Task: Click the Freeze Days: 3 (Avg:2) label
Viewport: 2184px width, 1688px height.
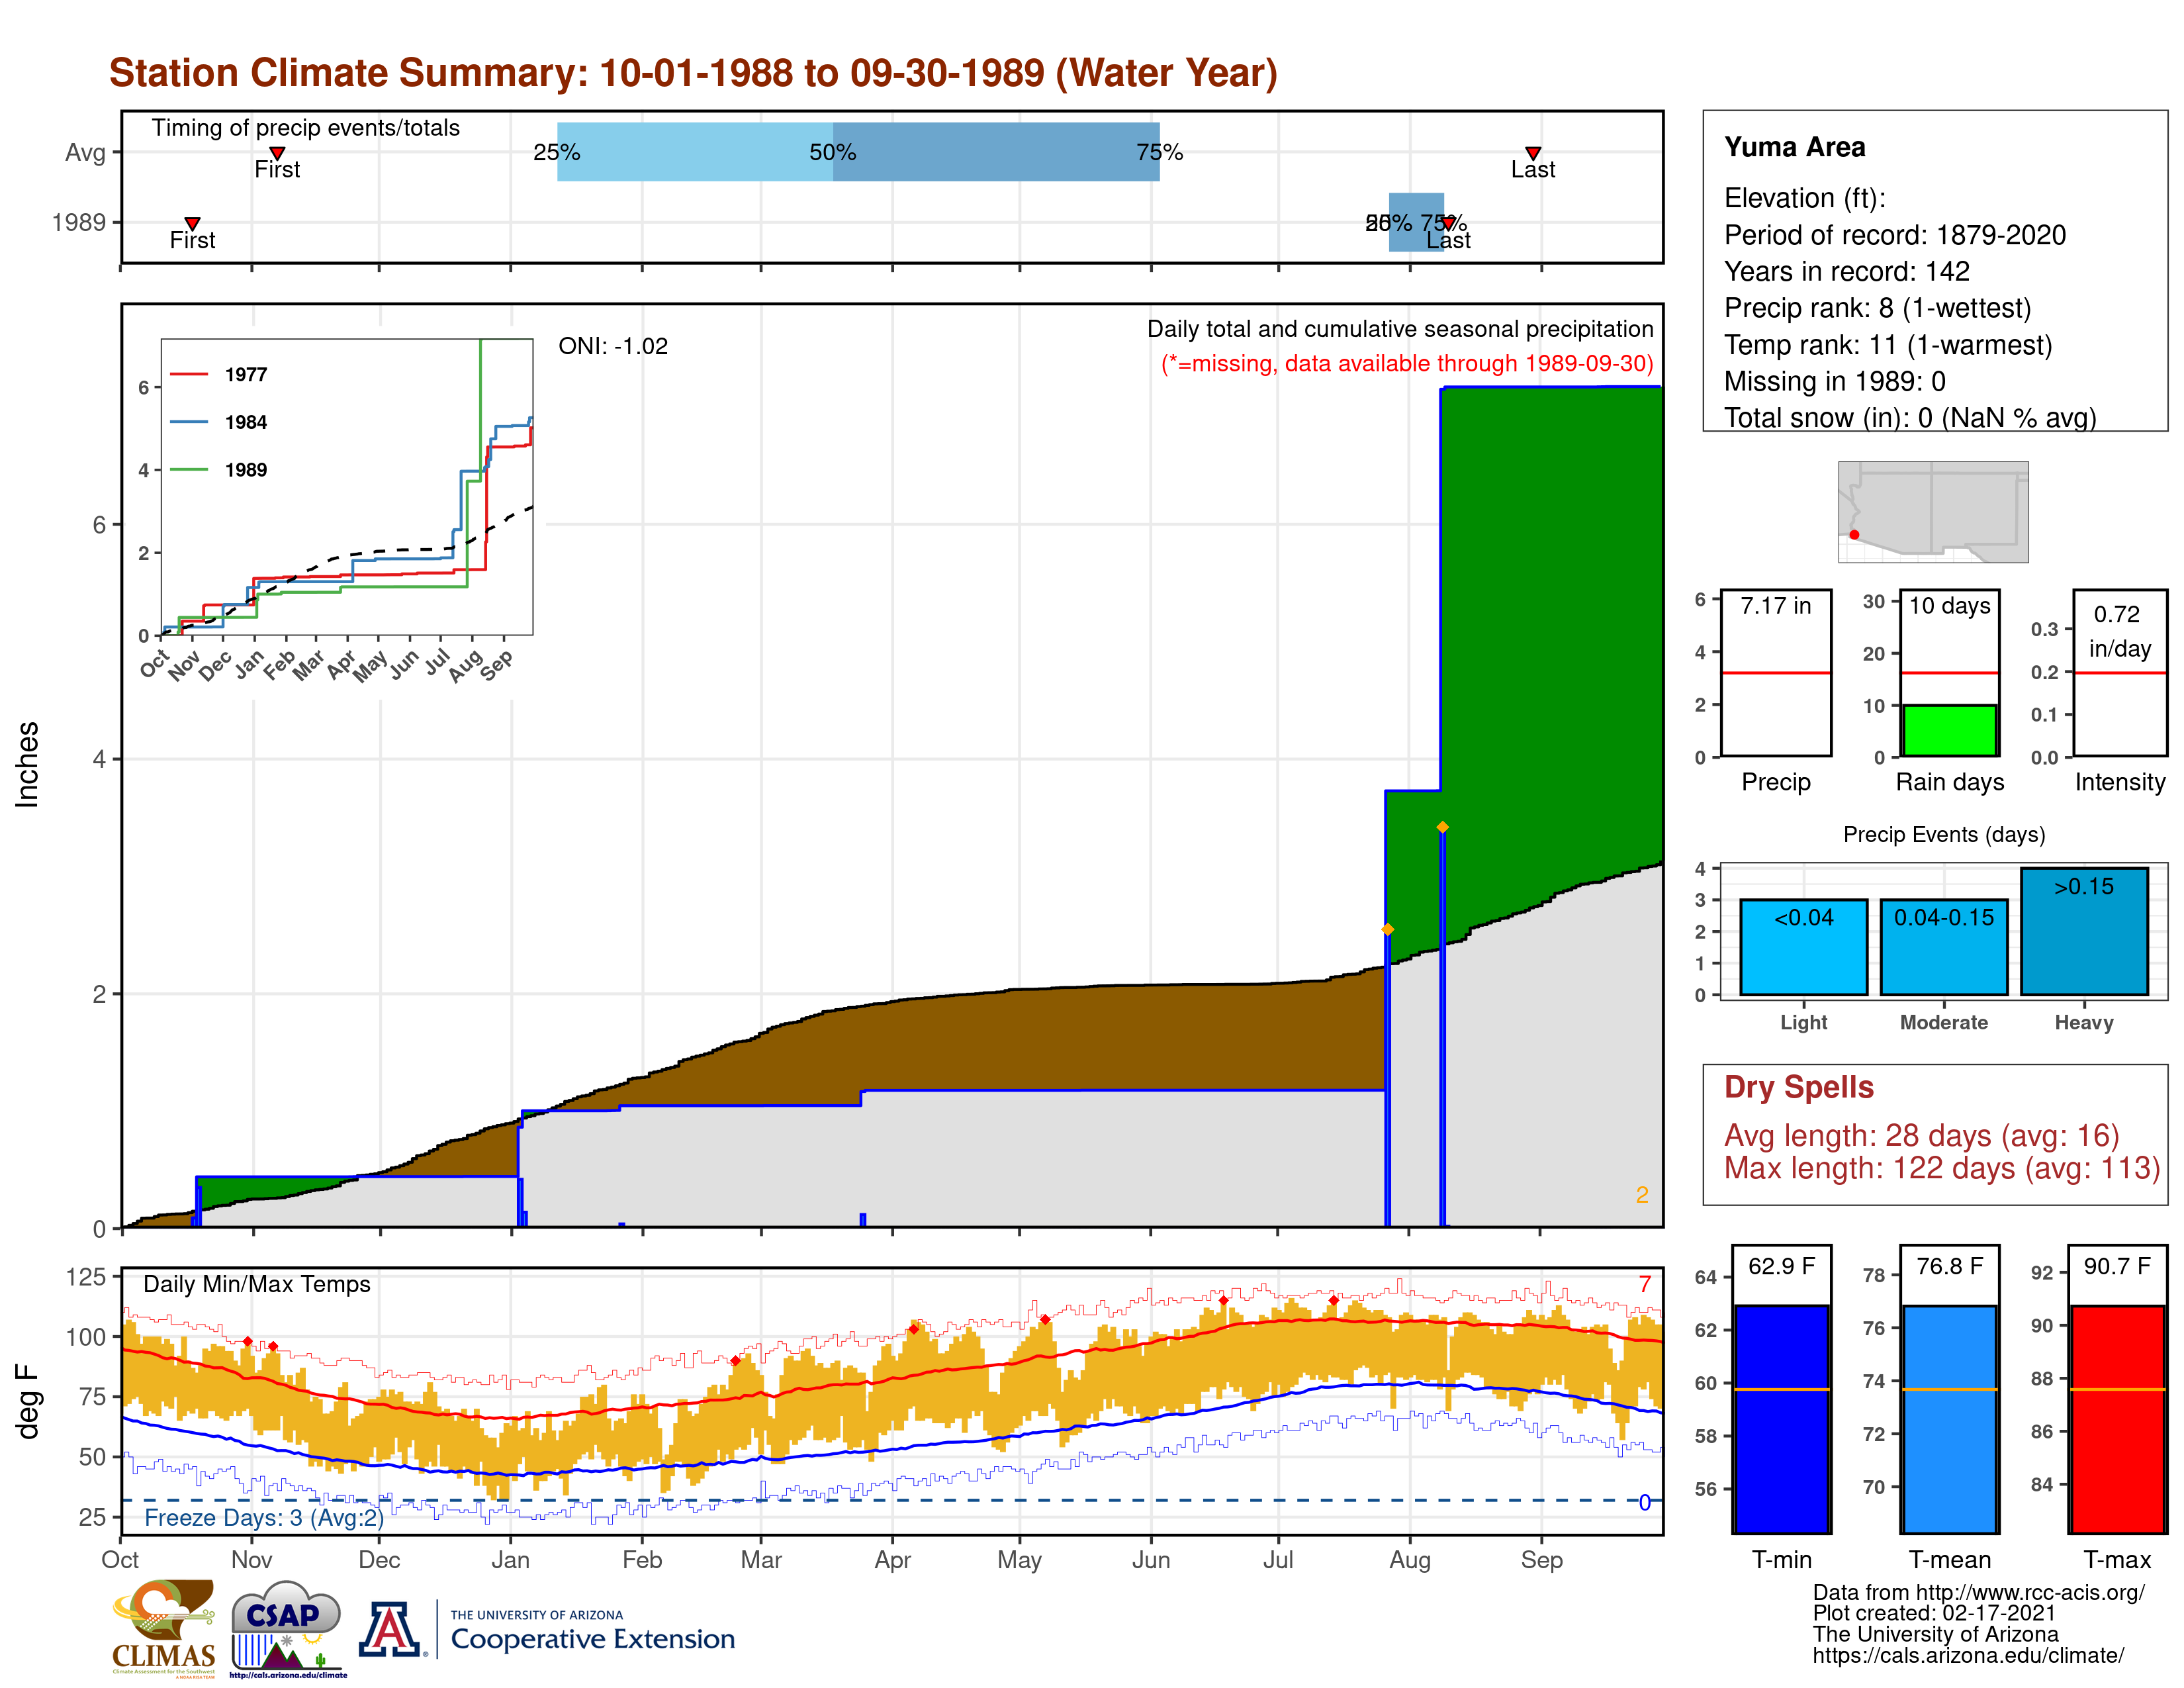Action: pos(264,1518)
